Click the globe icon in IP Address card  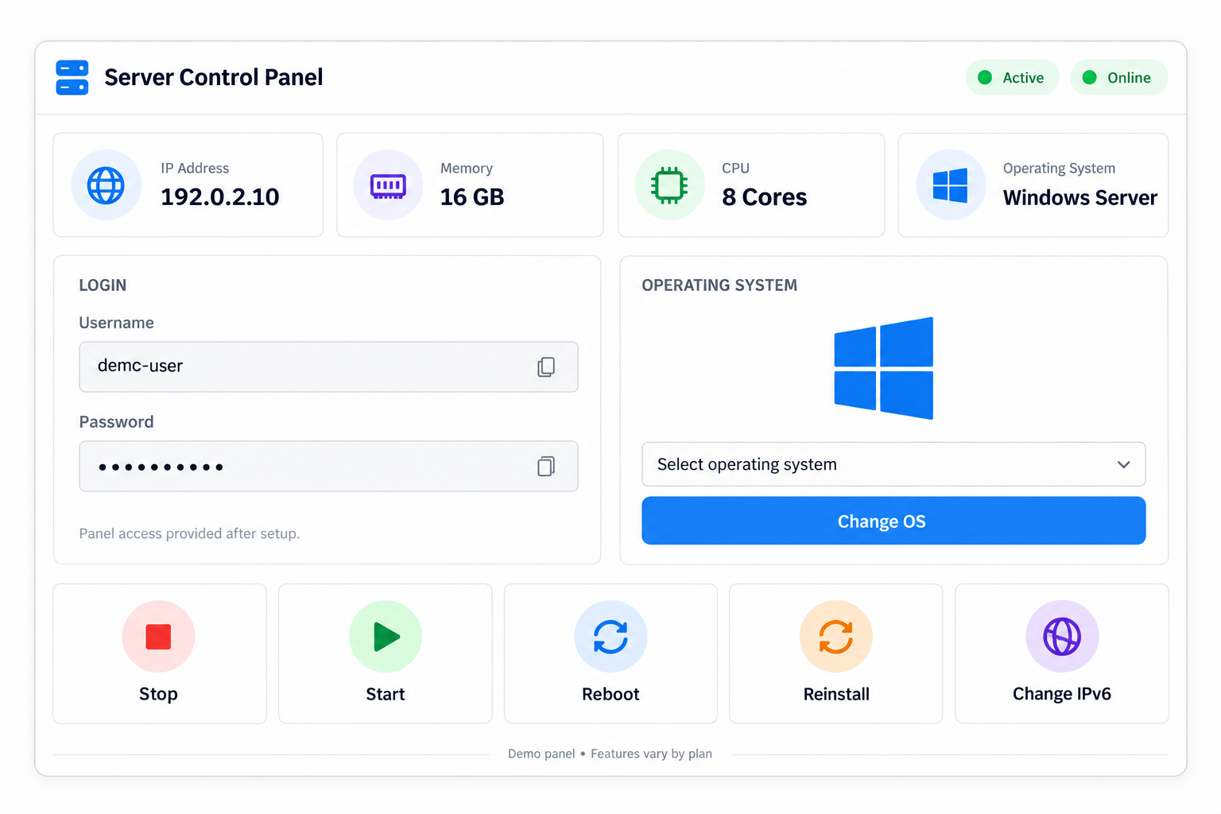[x=106, y=186]
